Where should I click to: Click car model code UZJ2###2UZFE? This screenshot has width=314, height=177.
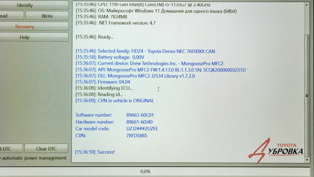pyautogui.click(x=142, y=129)
